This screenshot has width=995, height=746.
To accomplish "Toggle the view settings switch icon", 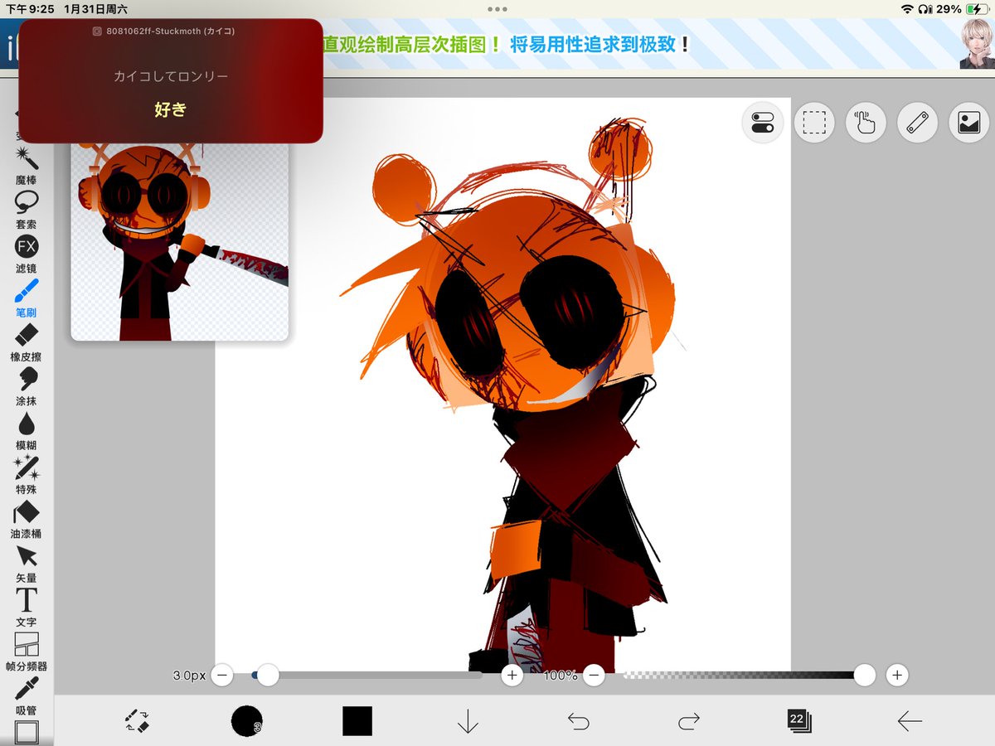I will point(762,124).
